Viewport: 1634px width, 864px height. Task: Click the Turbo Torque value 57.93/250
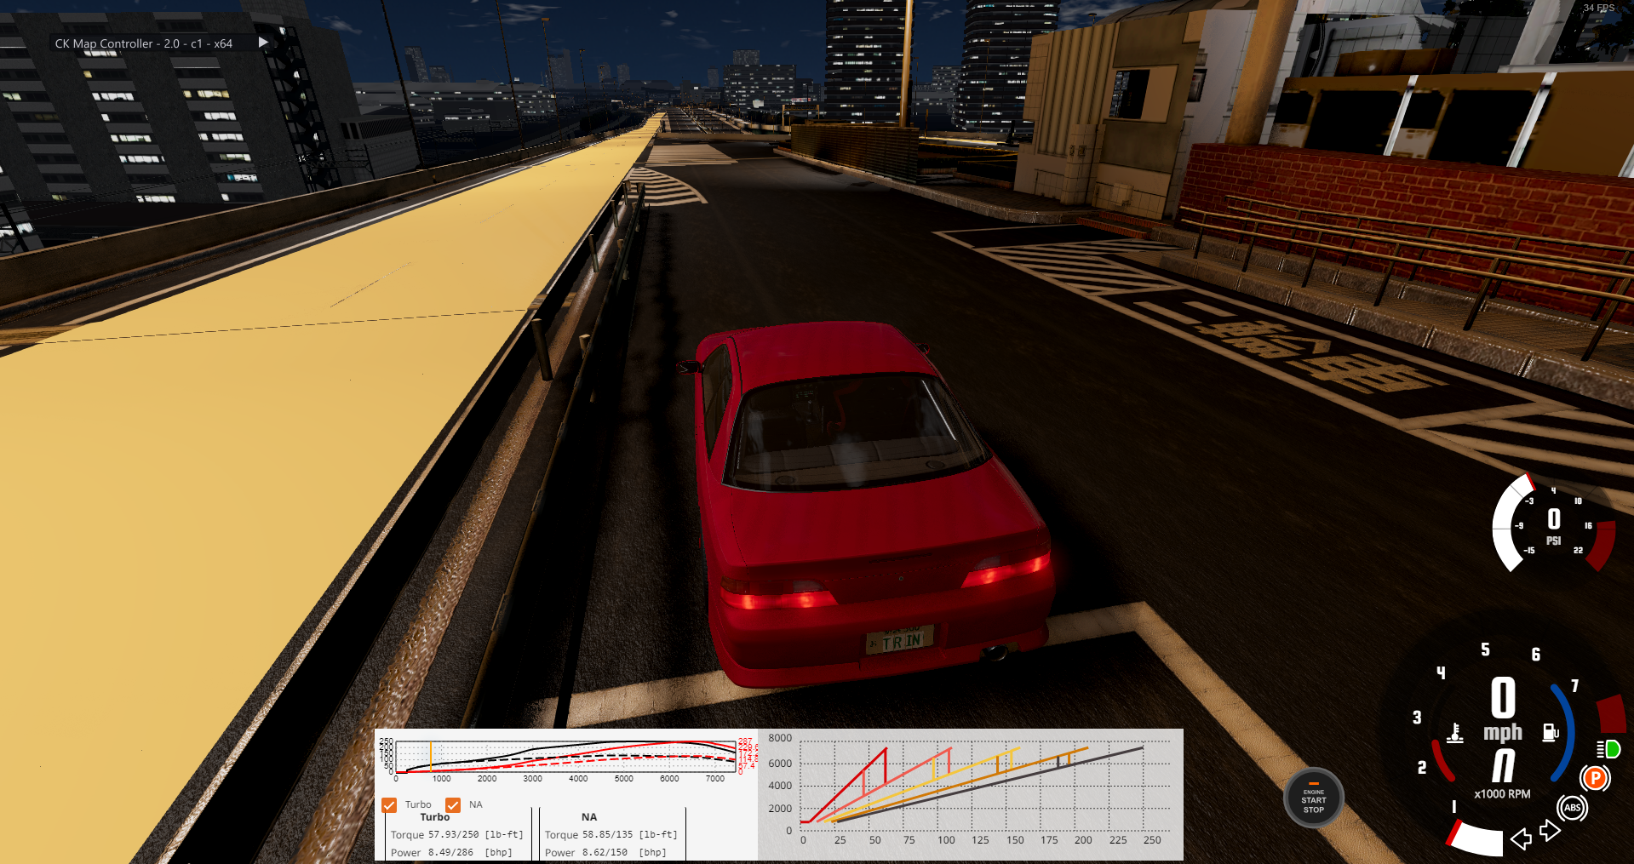pyautogui.click(x=453, y=834)
